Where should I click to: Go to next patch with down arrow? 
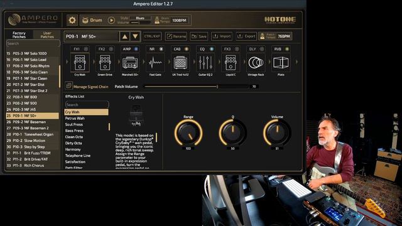(136, 36)
